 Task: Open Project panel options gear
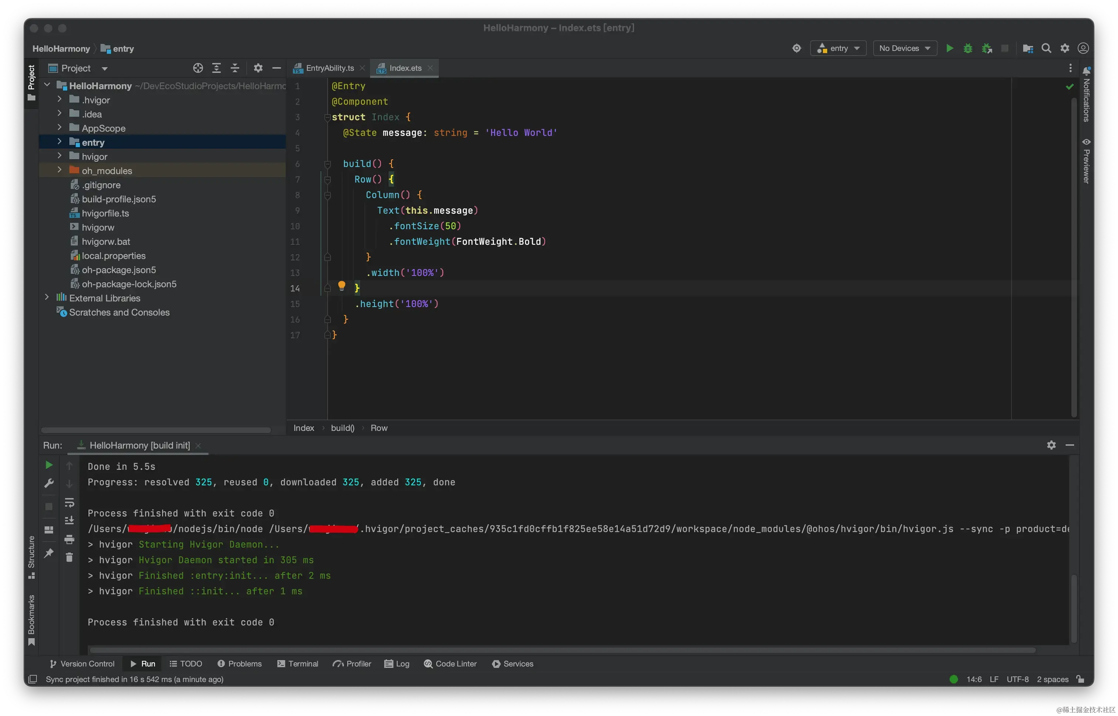(258, 68)
